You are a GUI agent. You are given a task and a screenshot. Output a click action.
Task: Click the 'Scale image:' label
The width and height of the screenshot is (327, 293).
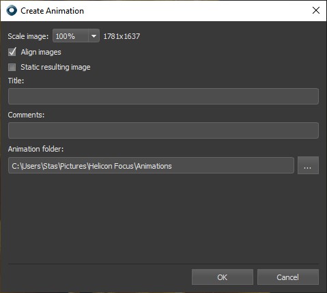coord(28,36)
